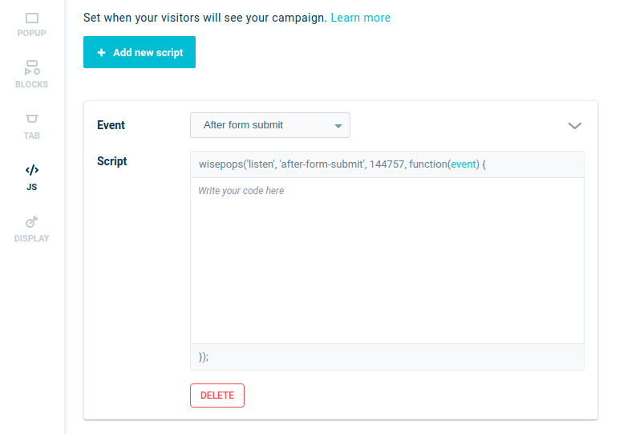619x434 pixels.
Task: Collapse the script card with the chevron
Action: 574,126
